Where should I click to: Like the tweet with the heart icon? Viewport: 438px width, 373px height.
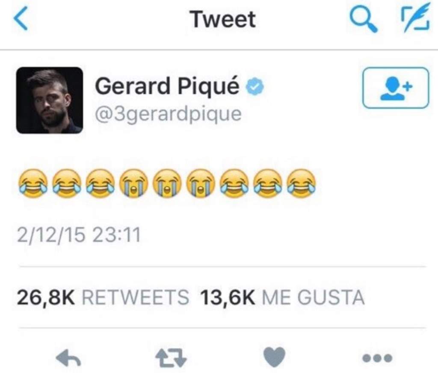tap(275, 357)
